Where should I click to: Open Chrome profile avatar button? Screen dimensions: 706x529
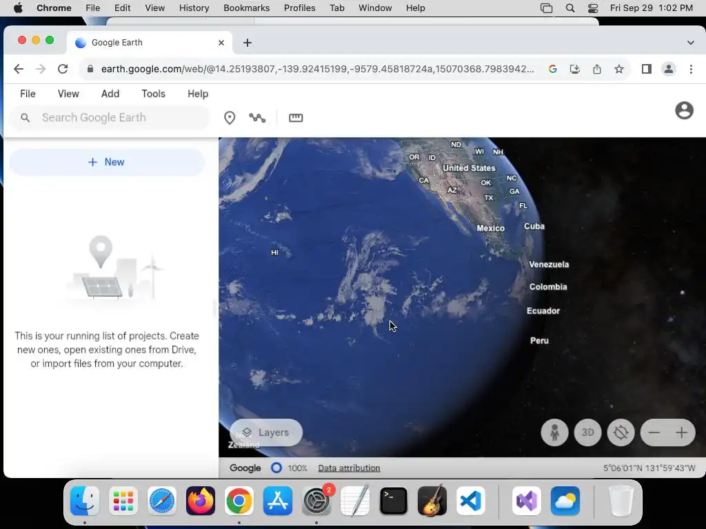[669, 69]
